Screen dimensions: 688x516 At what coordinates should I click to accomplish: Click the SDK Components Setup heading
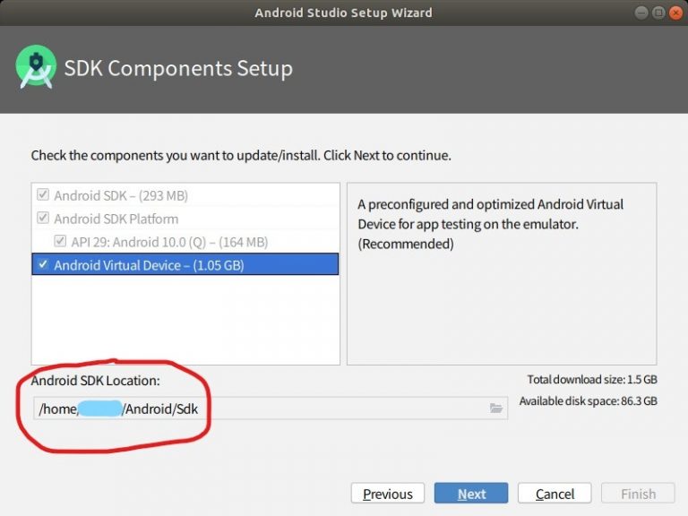point(178,68)
